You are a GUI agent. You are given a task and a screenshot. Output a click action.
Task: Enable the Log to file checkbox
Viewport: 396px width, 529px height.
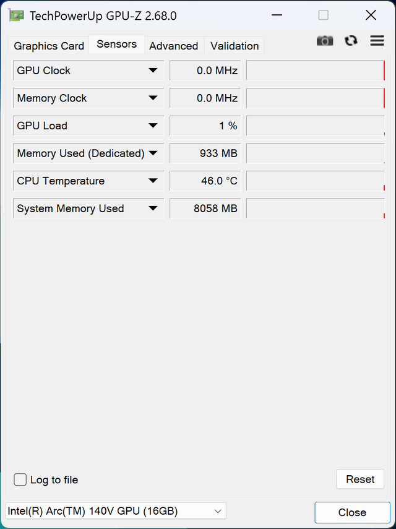point(20,480)
